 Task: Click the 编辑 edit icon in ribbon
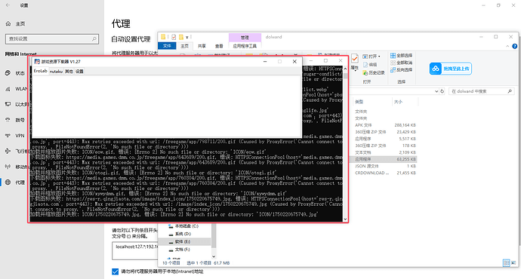(x=365, y=65)
